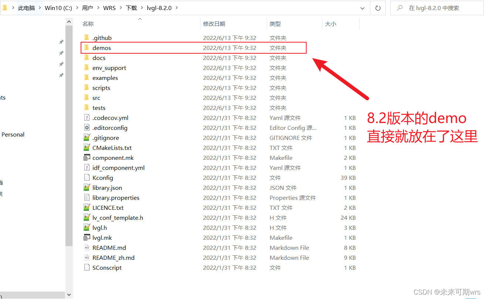Image resolution: width=486 pixels, height=299 pixels.
Task: Sort by 类型 column header
Action: [x=275, y=24]
